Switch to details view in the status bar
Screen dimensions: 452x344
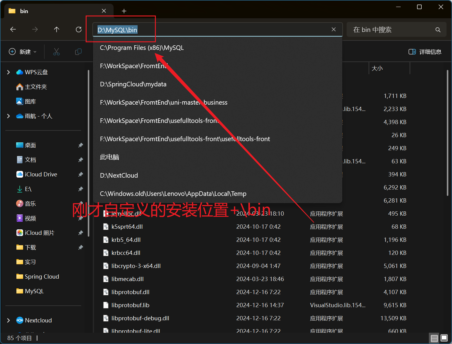(434, 338)
